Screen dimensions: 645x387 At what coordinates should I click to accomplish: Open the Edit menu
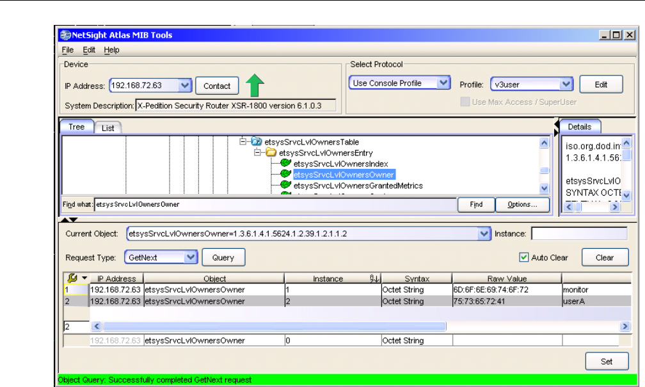[x=89, y=50]
